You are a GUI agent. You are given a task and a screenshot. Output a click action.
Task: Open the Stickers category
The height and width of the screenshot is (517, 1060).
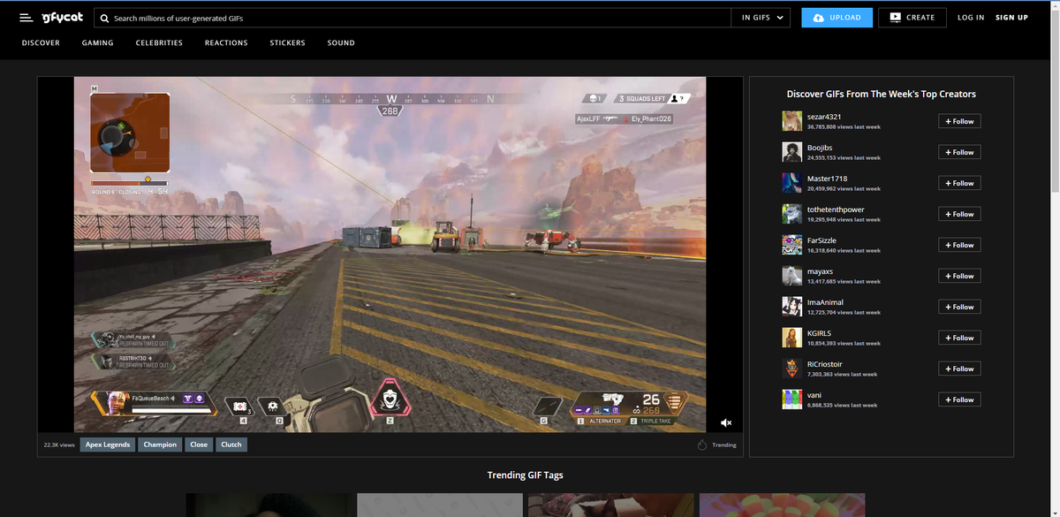(287, 42)
